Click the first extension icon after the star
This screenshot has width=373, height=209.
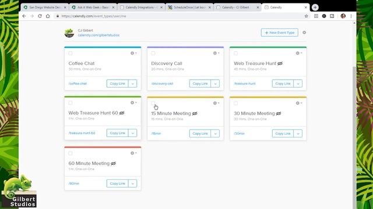click(x=316, y=16)
